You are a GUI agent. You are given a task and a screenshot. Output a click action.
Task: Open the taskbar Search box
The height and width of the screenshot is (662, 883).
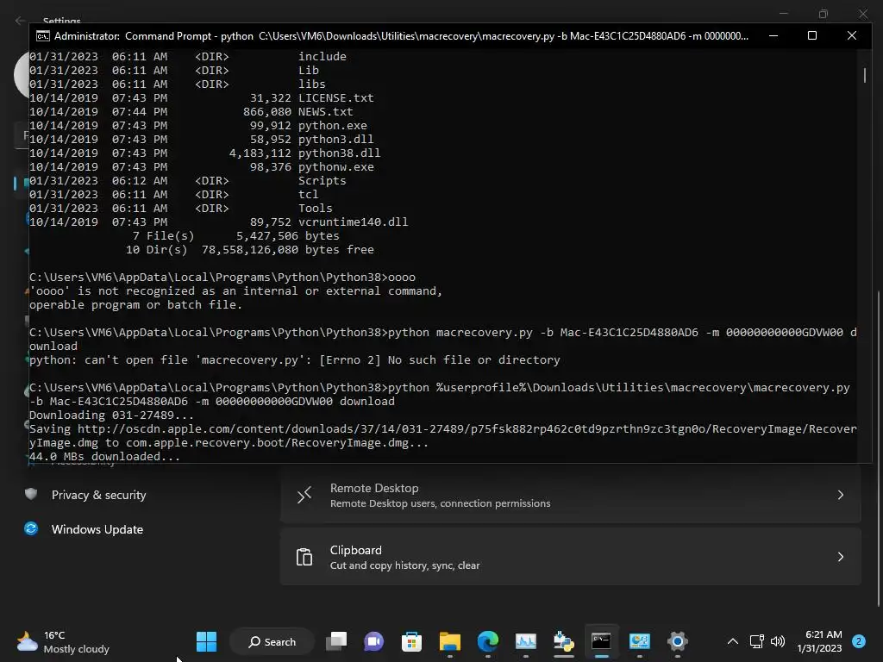(x=272, y=641)
